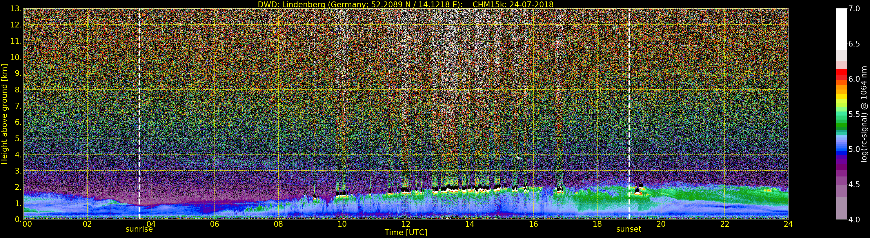Screen dimensions: 870x238
Task: Click the height axis tick label '6.'
Action: coord(18,122)
